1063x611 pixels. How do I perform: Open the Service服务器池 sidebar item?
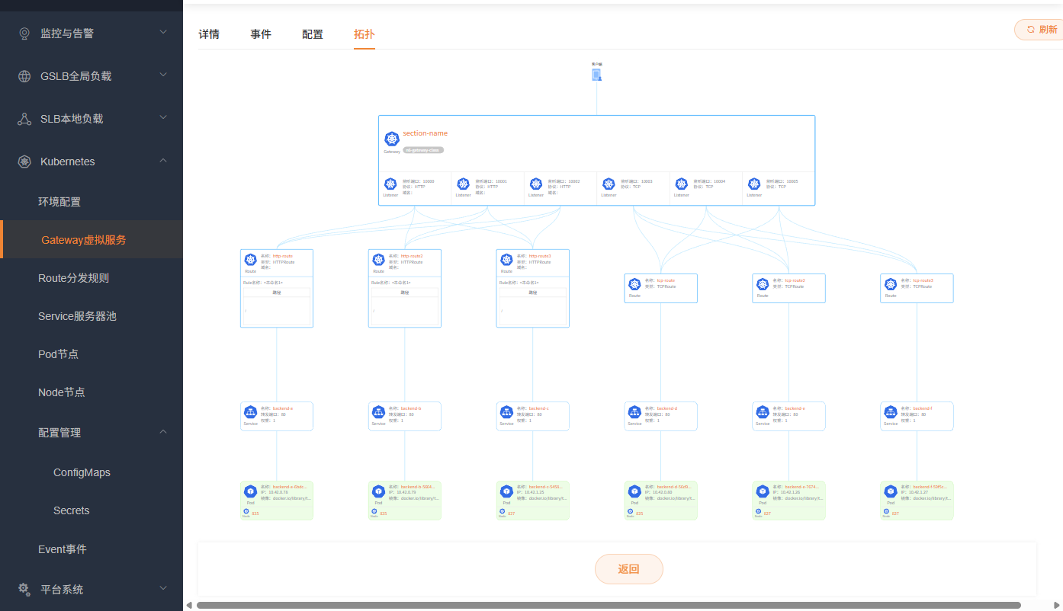77,316
